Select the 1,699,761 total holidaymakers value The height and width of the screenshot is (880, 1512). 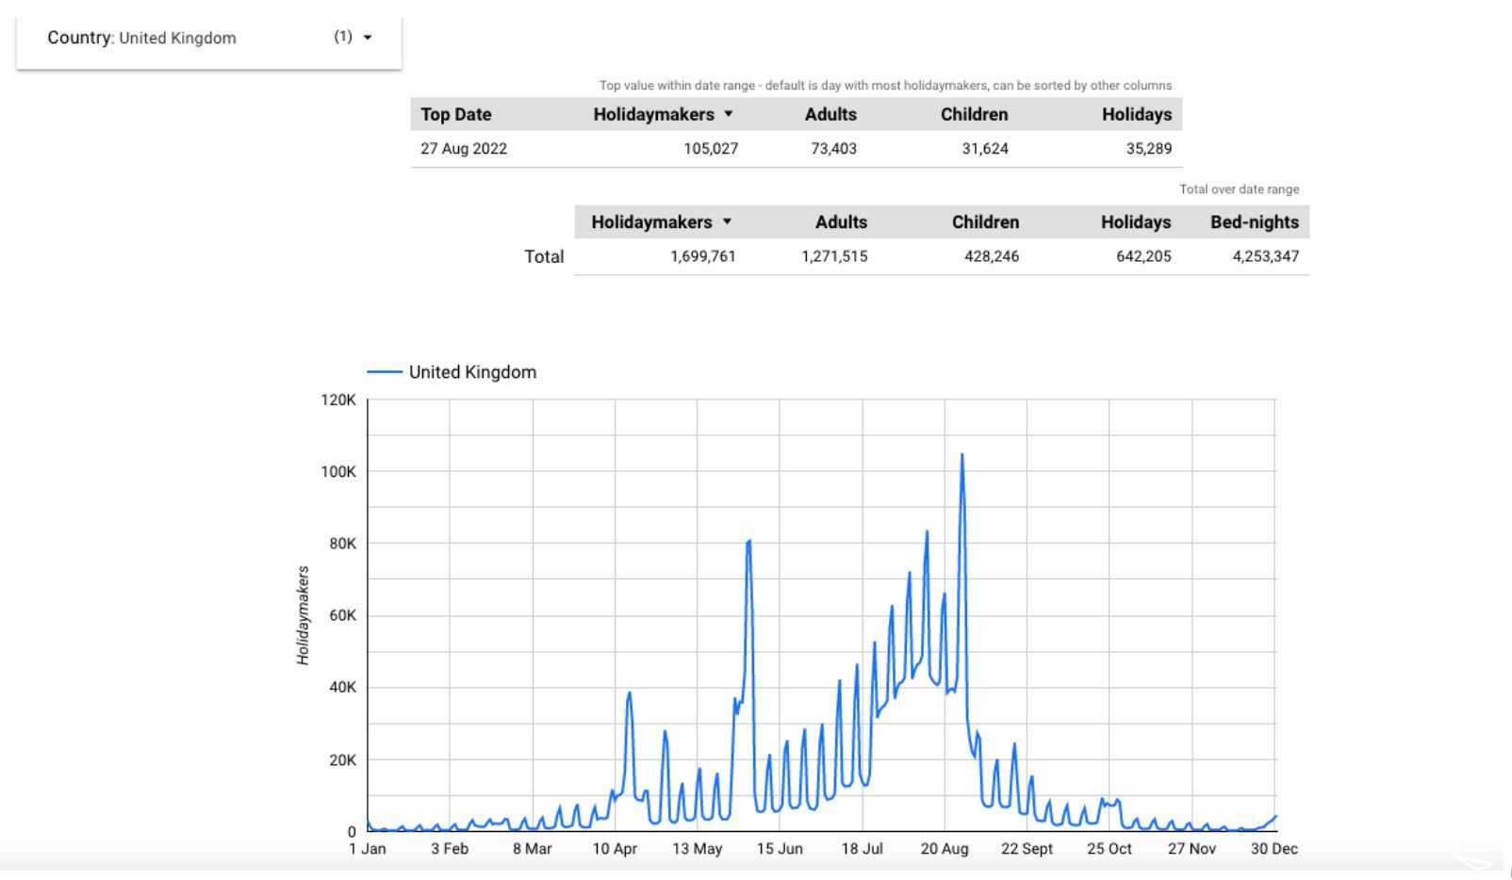pos(703,256)
